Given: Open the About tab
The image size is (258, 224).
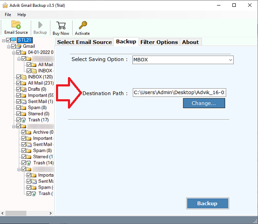Looking at the screenshot, I should coord(191,42).
